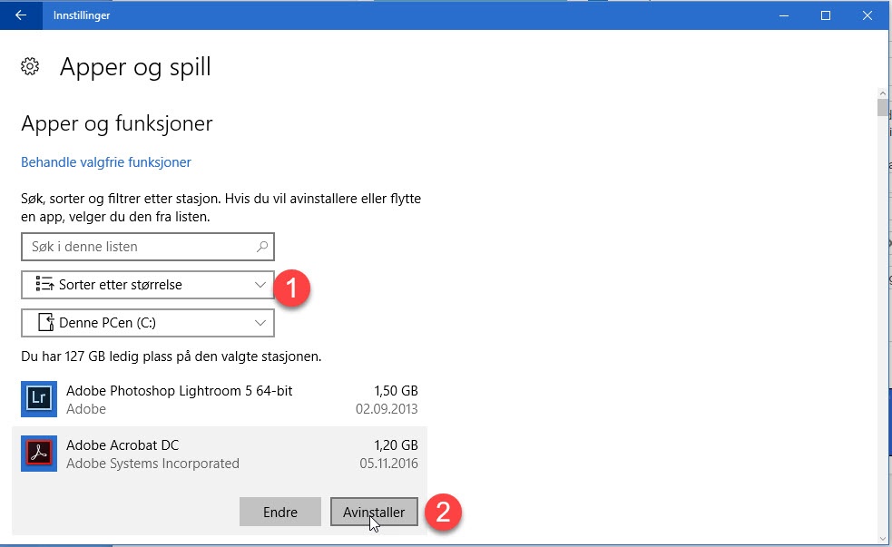Open the 'Denne PCen (C:)' dropdown chevron

coord(260,323)
